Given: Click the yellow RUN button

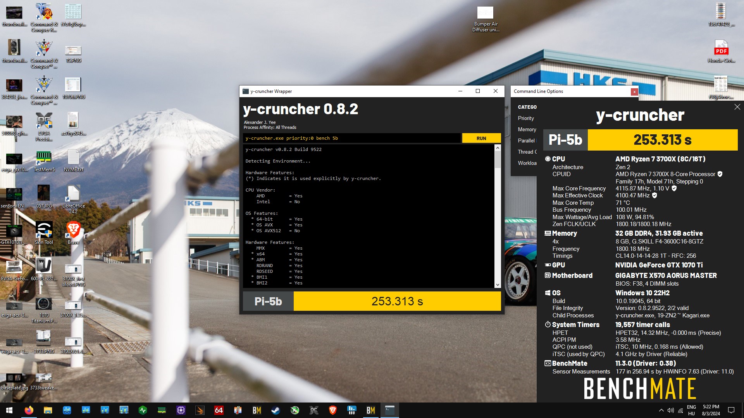Looking at the screenshot, I should tap(481, 138).
